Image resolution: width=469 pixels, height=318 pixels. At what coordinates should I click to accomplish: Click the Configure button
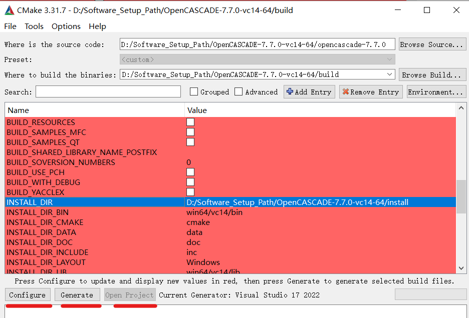(x=28, y=295)
